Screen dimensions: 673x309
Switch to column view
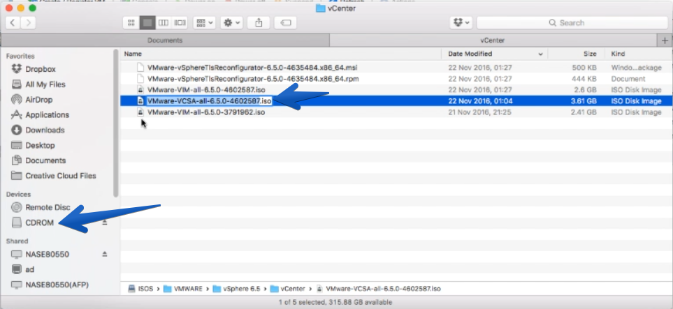click(x=163, y=23)
